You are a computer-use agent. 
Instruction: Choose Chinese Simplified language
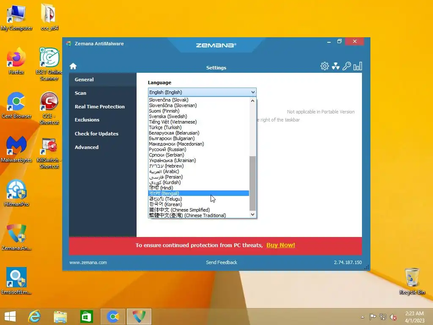199,210
